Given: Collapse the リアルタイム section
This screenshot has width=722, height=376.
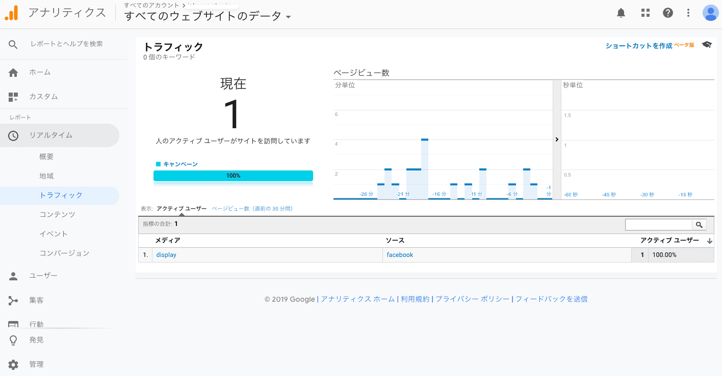Looking at the screenshot, I should [51, 135].
